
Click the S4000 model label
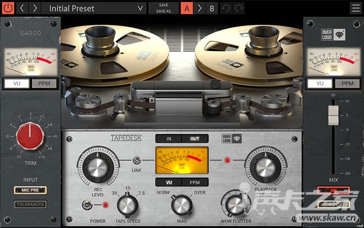point(30,33)
